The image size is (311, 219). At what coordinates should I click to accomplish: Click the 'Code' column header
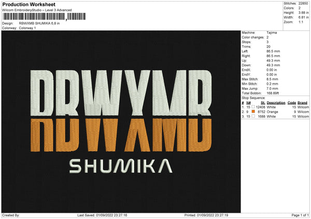click(292, 103)
